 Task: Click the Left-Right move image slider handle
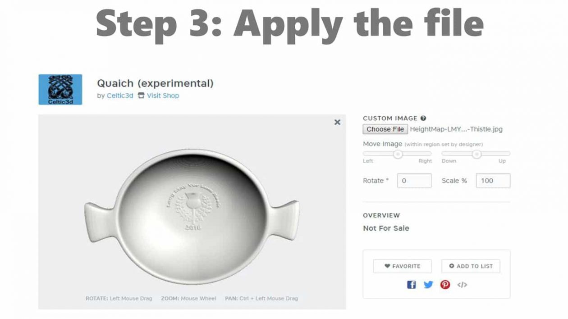click(398, 154)
